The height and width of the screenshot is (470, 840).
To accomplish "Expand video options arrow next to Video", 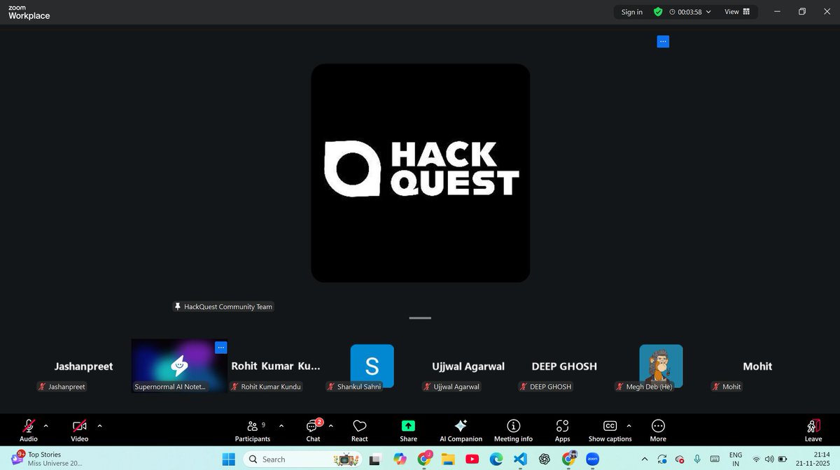I will click(99, 425).
